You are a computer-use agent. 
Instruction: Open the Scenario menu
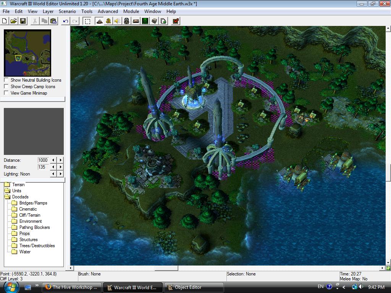67,11
